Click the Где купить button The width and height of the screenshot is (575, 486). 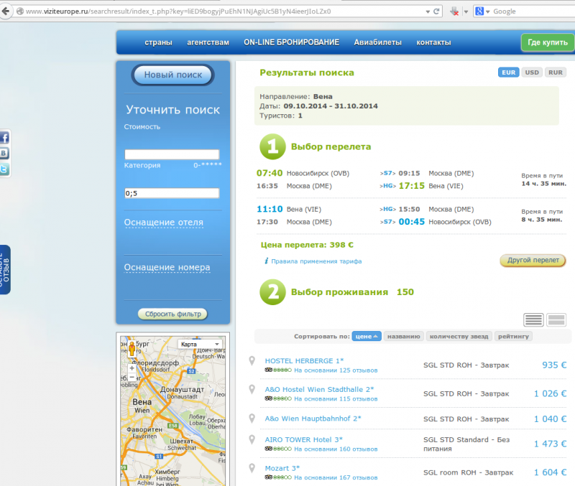click(548, 42)
